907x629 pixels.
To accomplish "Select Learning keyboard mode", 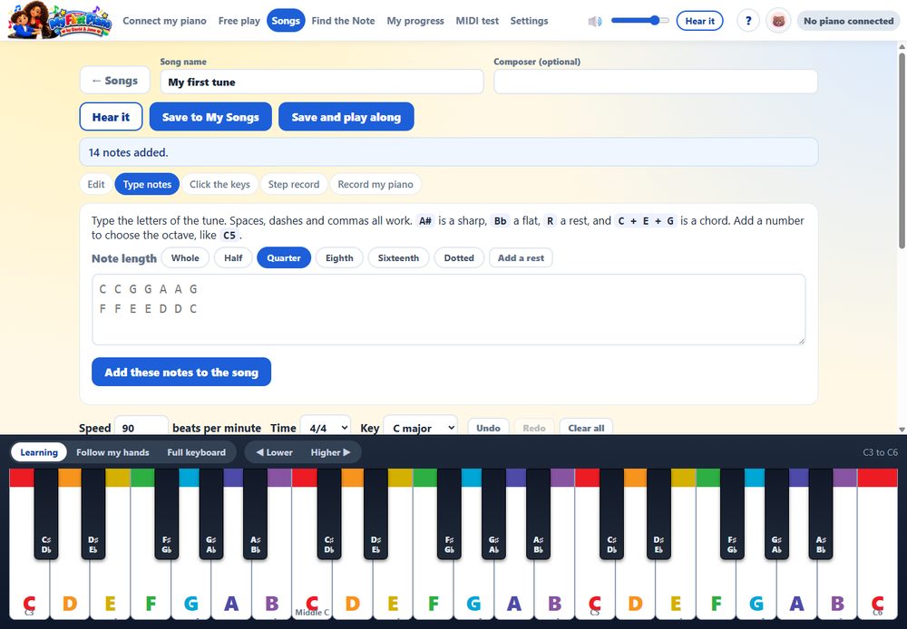I will [39, 452].
